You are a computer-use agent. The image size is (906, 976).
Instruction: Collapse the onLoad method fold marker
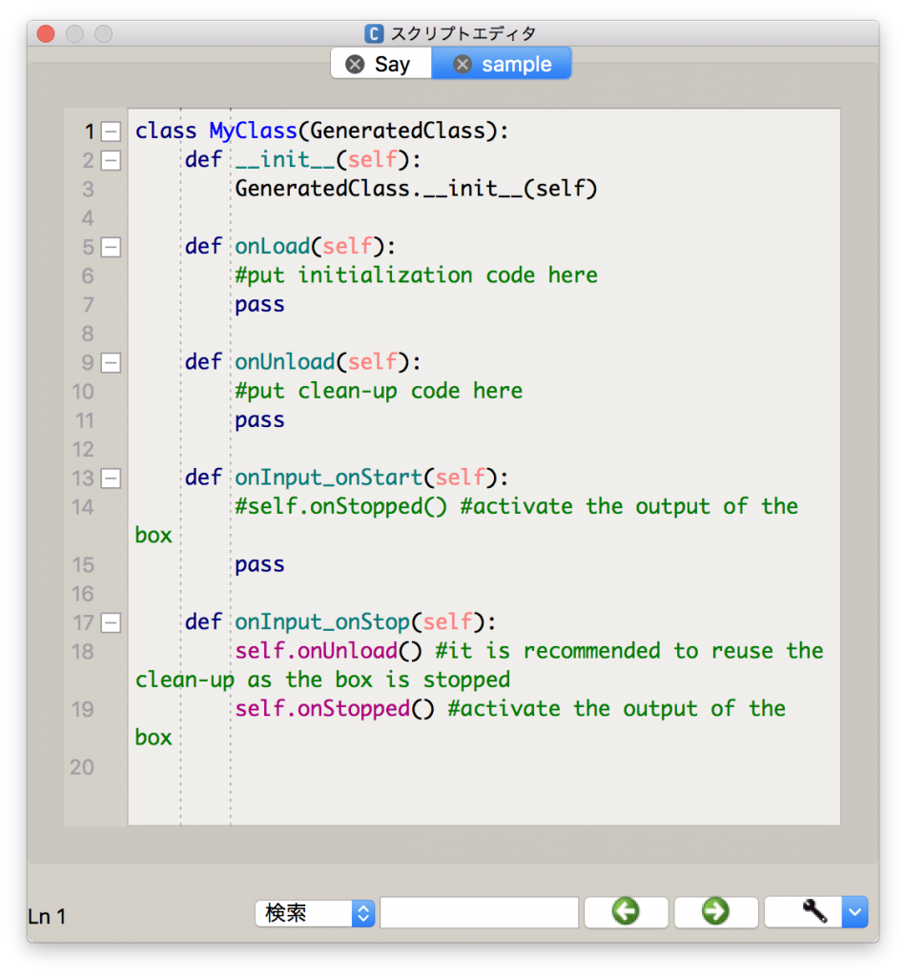point(111,247)
